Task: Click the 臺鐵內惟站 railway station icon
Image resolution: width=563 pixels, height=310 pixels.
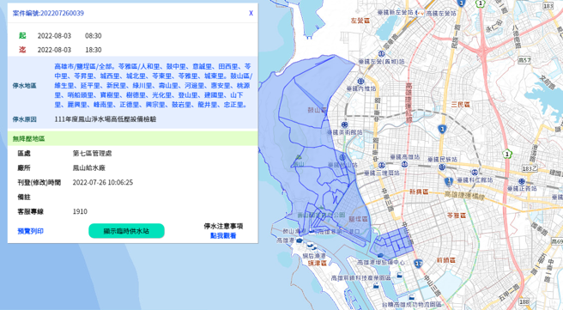Action: [360, 82]
